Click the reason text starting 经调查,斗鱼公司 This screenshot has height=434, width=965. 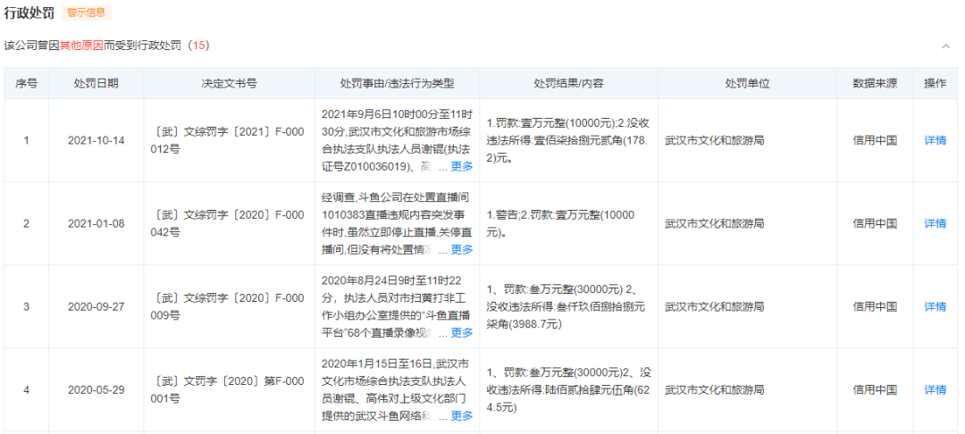[x=397, y=223]
